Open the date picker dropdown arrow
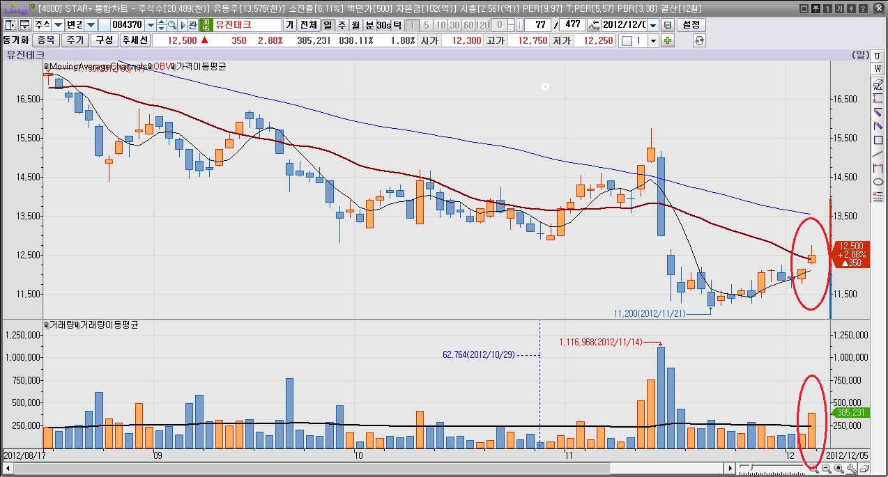Image resolution: width=888 pixels, height=477 pixels. (x=652, y=25)
